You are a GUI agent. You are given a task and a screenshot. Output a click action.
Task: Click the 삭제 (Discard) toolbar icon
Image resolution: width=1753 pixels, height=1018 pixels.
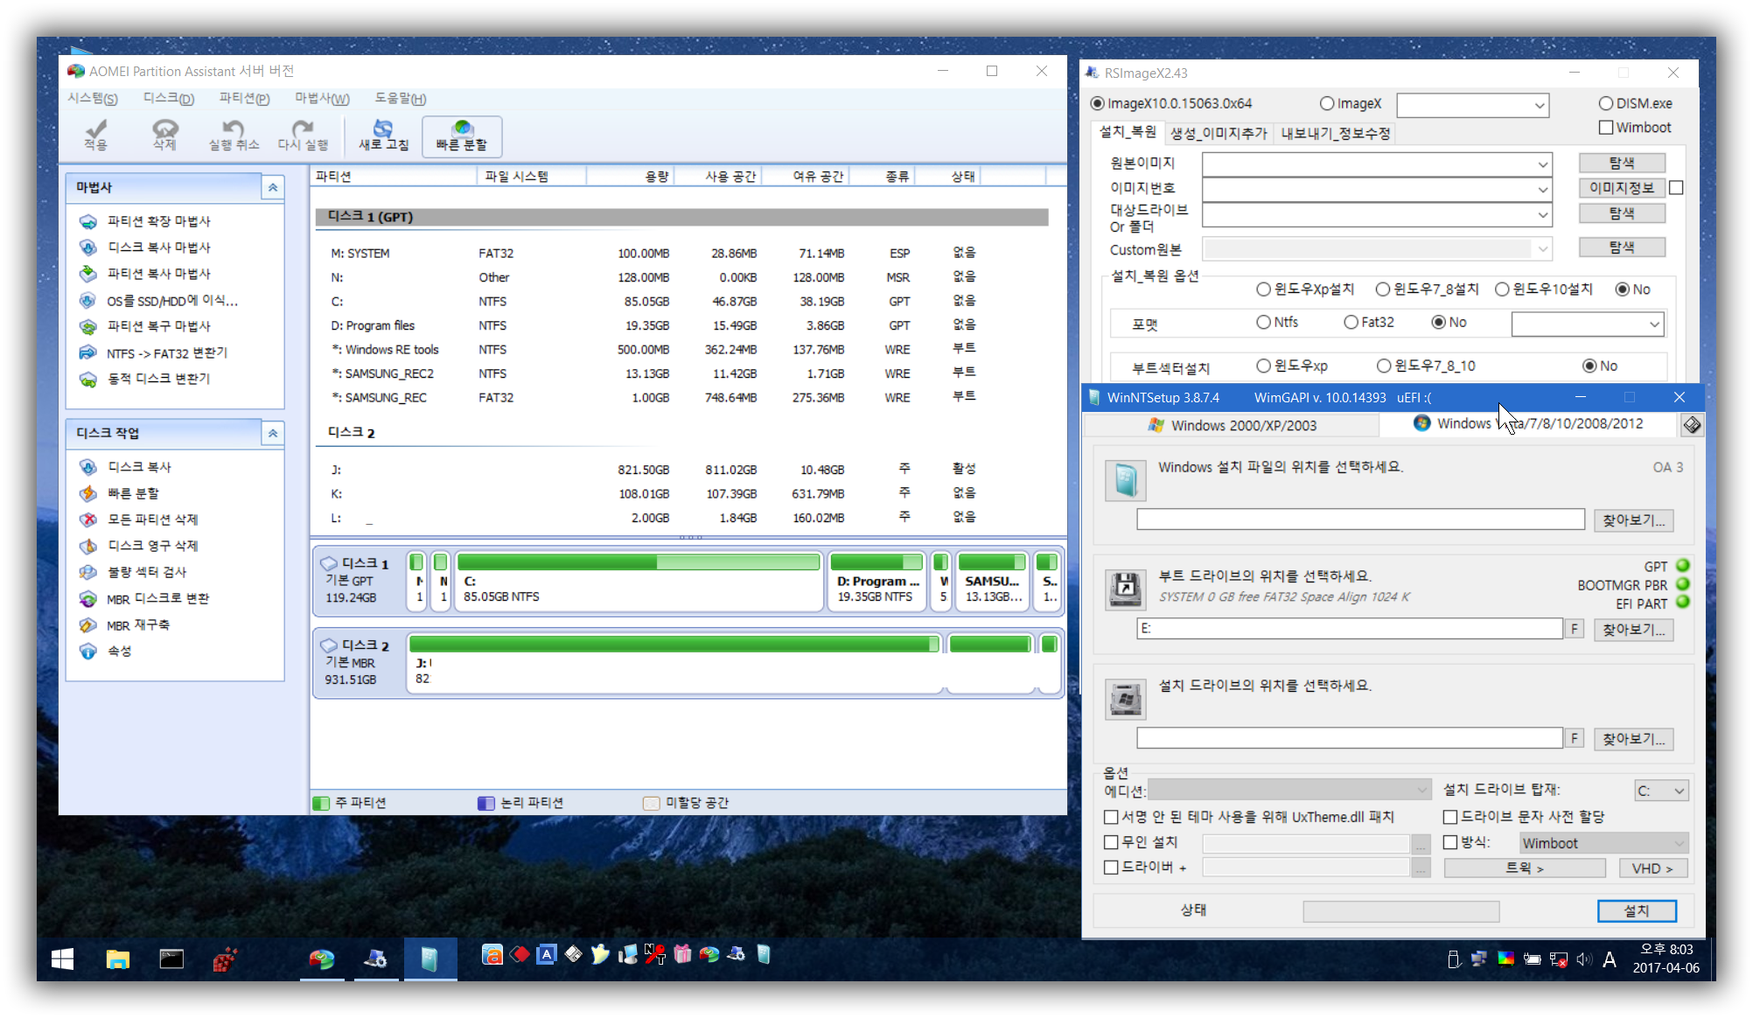point(164,136)
